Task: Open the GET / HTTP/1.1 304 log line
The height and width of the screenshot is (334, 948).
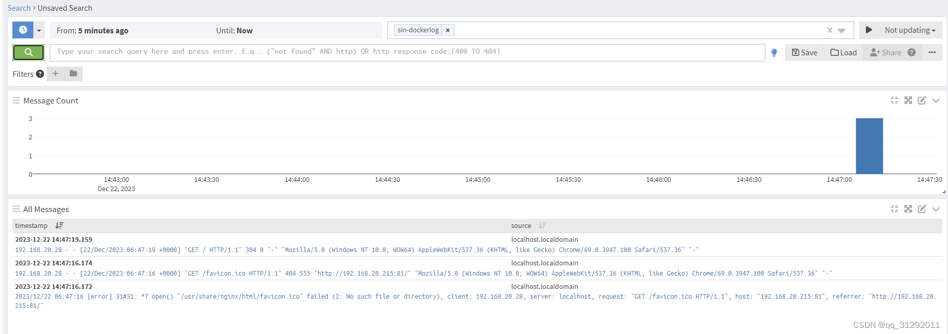Action: click(x=357, y=250)
